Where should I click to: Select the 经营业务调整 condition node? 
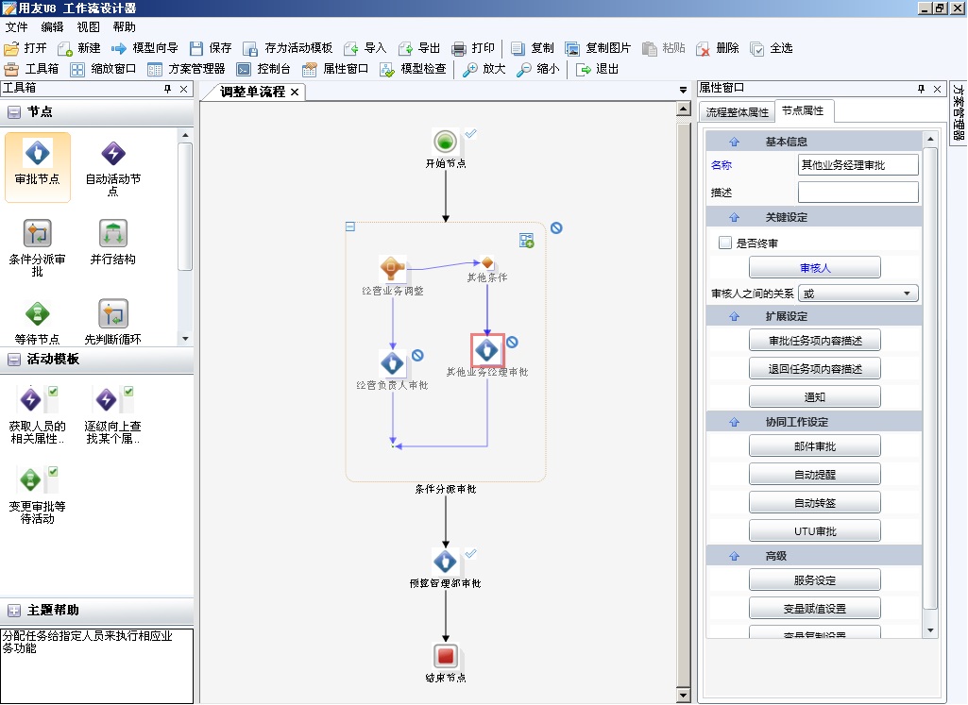click(x=392, y=269)
